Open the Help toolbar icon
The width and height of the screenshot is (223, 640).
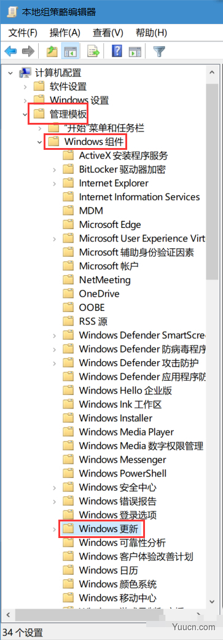coord(117,52)
